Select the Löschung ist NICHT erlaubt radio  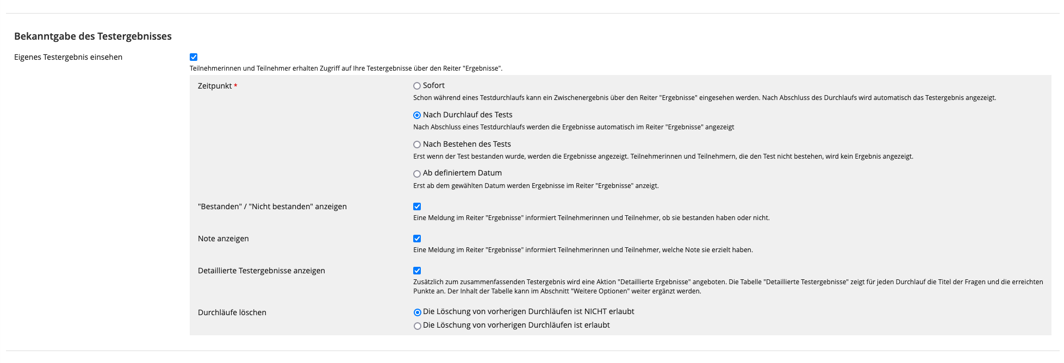418,312
